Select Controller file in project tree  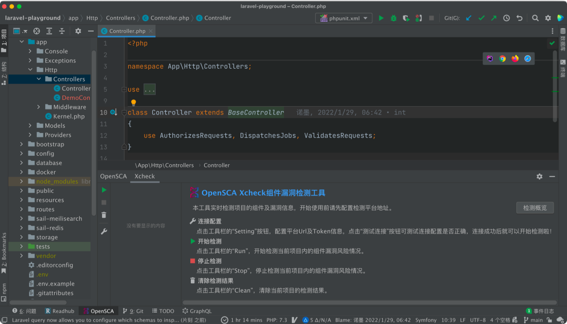pos(72,88)
